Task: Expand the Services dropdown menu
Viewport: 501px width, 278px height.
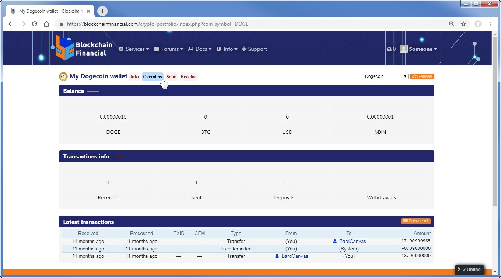Action: 134,49
